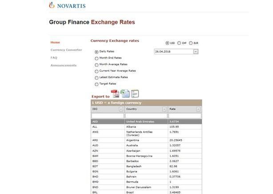This screenshot has width=273, height=194.
Task: Click the Argentina country cell
Action: (146, 140)
